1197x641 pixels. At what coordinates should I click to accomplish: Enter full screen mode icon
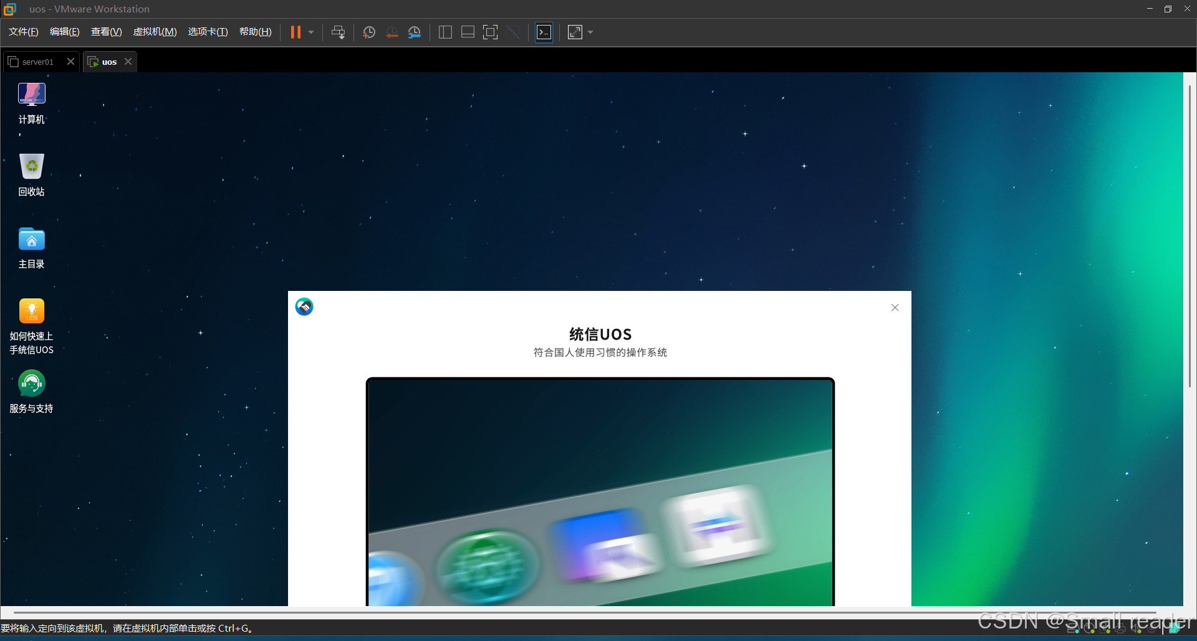pyautogui.click(x=491, y=32)
